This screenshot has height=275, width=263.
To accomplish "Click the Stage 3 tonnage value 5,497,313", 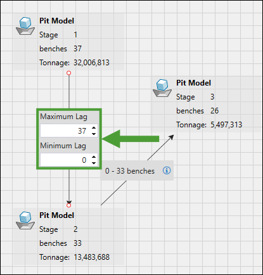I will pos(226,125).
